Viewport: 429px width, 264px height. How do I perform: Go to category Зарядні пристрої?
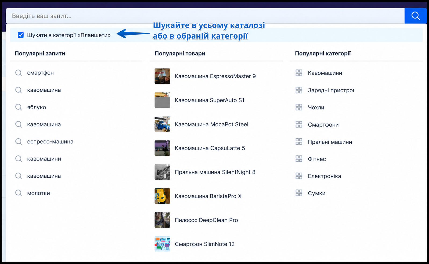(331, 90)
